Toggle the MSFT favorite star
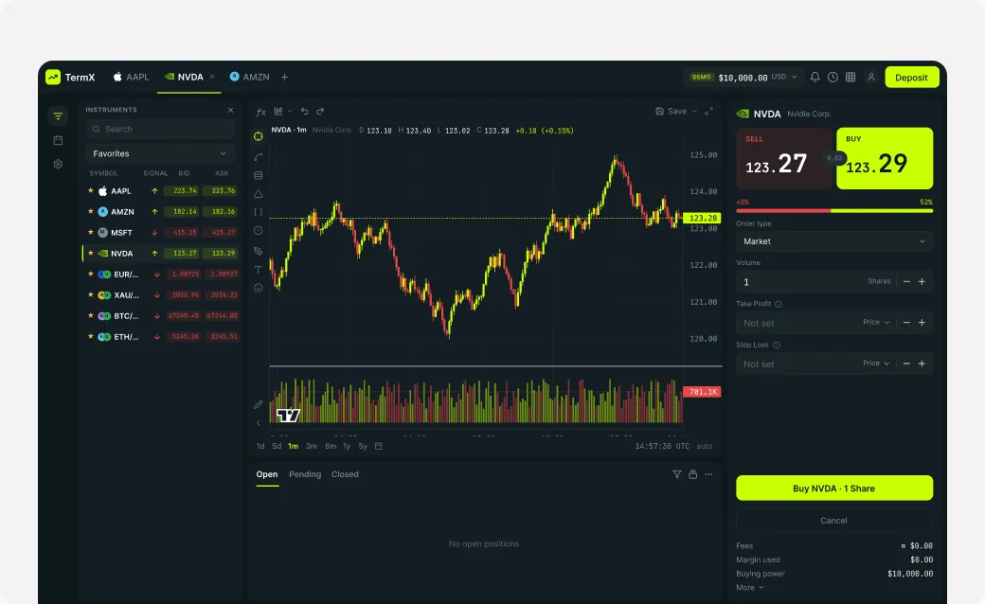Screen dimensions: 985x604 coord(91,232)
